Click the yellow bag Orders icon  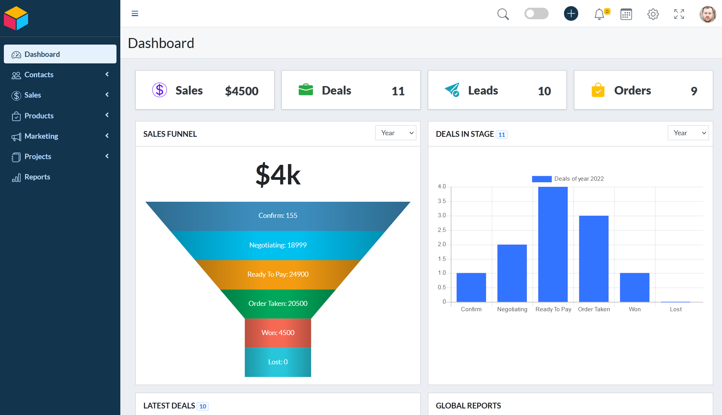pos(598,90)
